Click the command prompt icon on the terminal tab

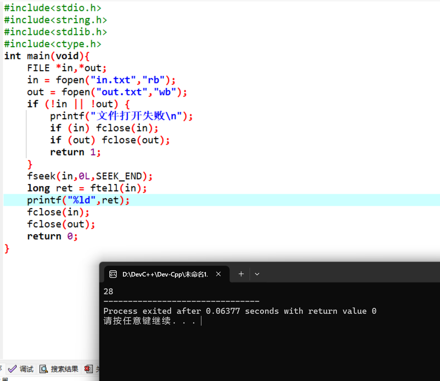(113, 274)
